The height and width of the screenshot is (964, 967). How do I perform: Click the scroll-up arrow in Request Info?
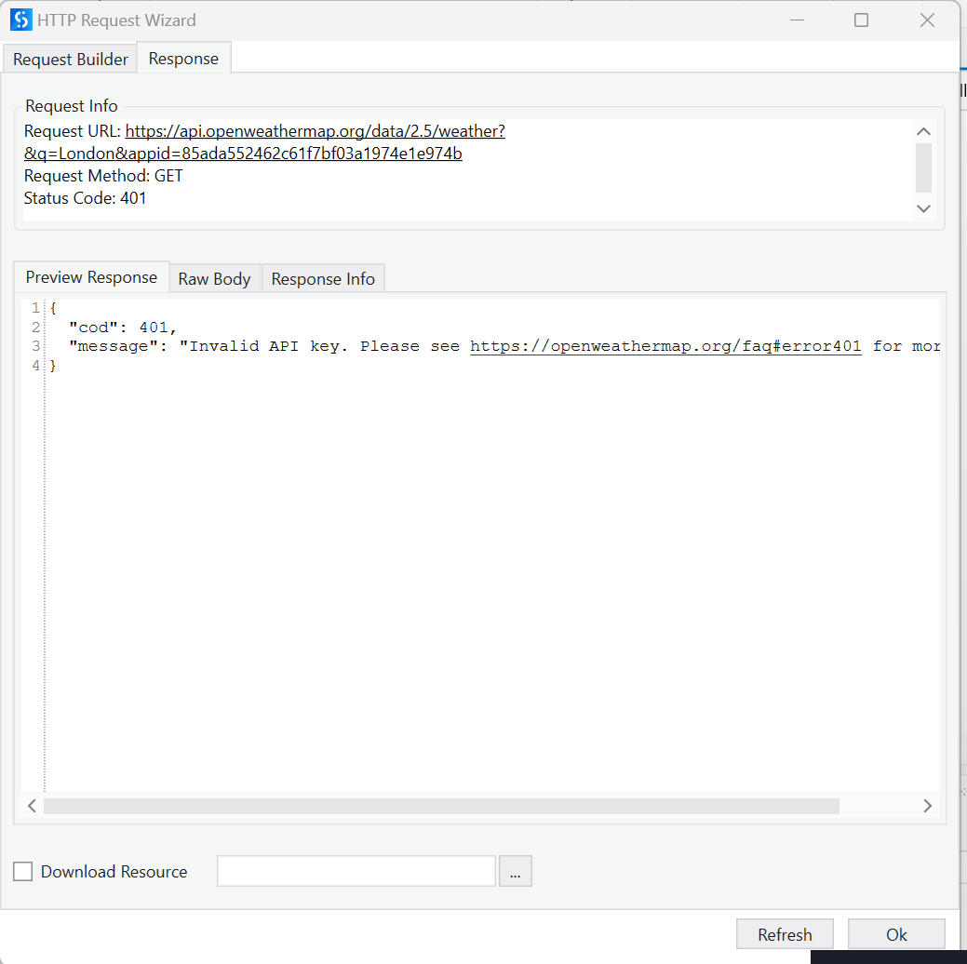click(923, 131)
